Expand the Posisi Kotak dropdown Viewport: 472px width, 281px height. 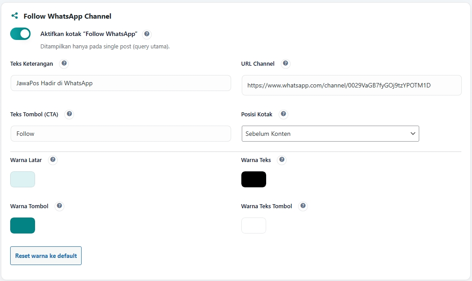[330, 134]
